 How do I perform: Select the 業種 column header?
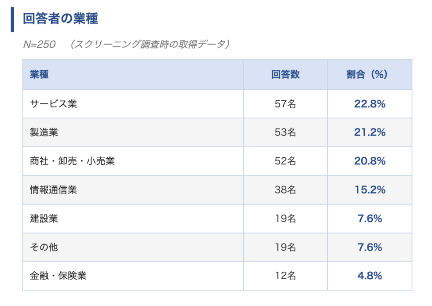pos(39,75)
